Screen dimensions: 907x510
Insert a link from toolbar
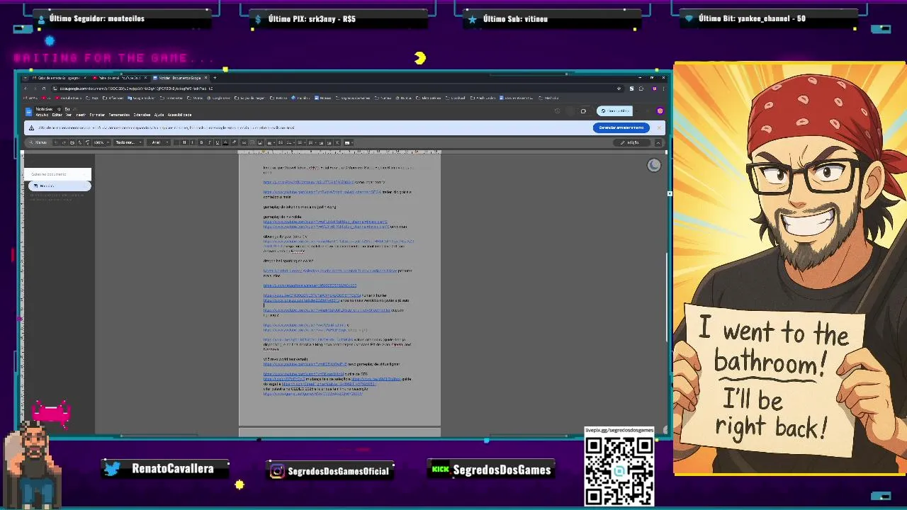click(x=243, y=142)
